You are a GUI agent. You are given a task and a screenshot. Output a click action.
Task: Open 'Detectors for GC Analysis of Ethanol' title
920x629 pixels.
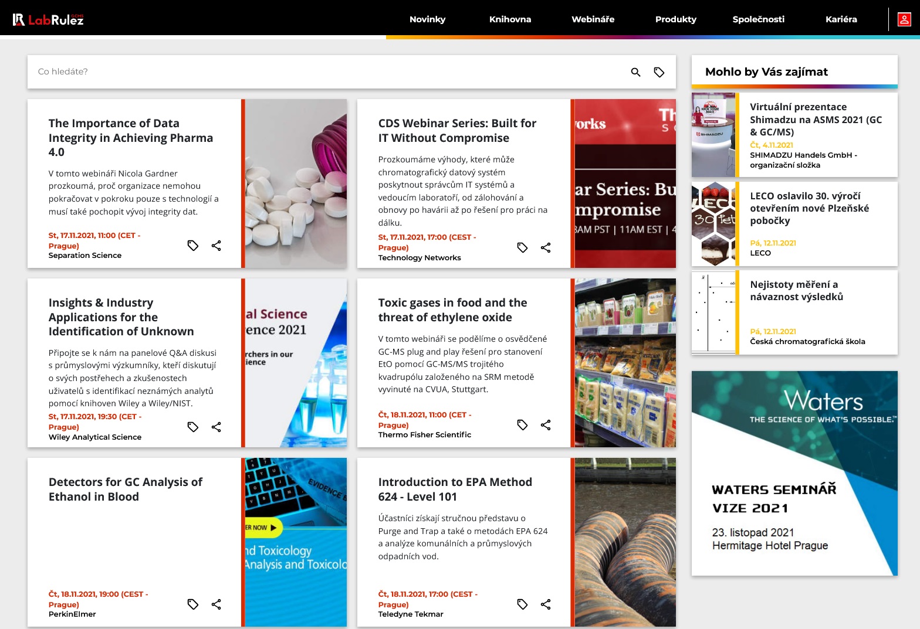pyautogui.click(x=126, y=489)
